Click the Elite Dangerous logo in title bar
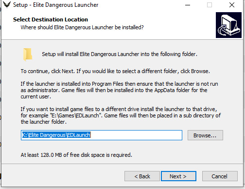 7,5
